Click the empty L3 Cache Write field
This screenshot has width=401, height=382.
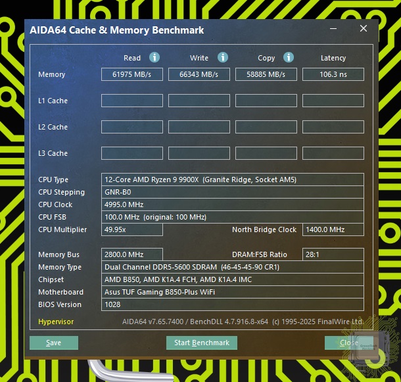point(199,153)
